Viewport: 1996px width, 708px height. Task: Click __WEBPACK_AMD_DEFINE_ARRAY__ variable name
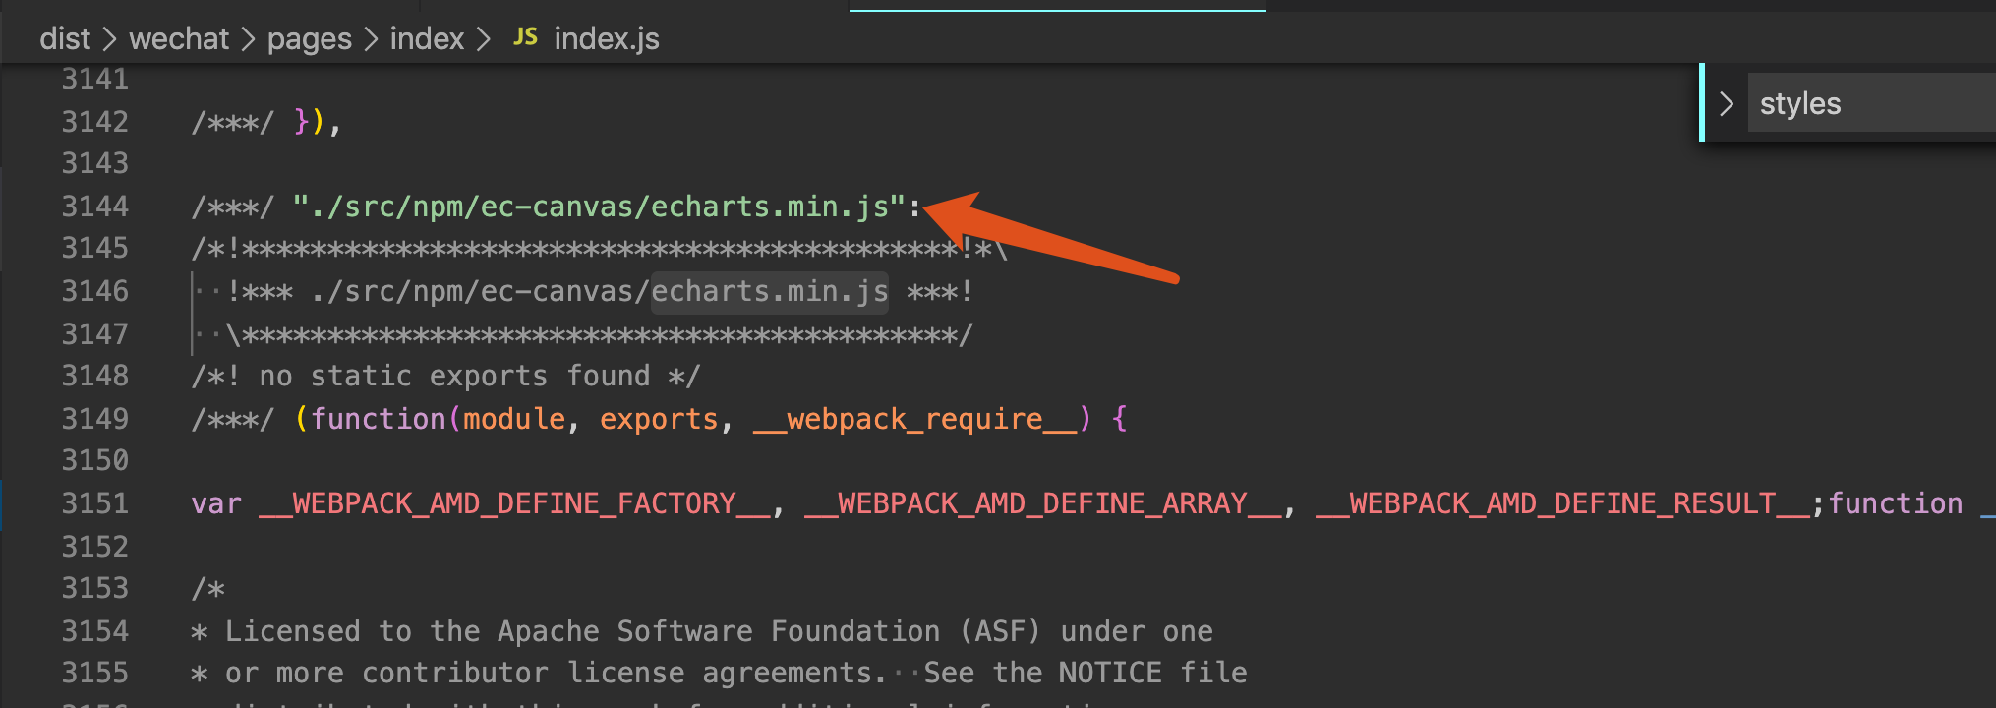[1044, 503]
